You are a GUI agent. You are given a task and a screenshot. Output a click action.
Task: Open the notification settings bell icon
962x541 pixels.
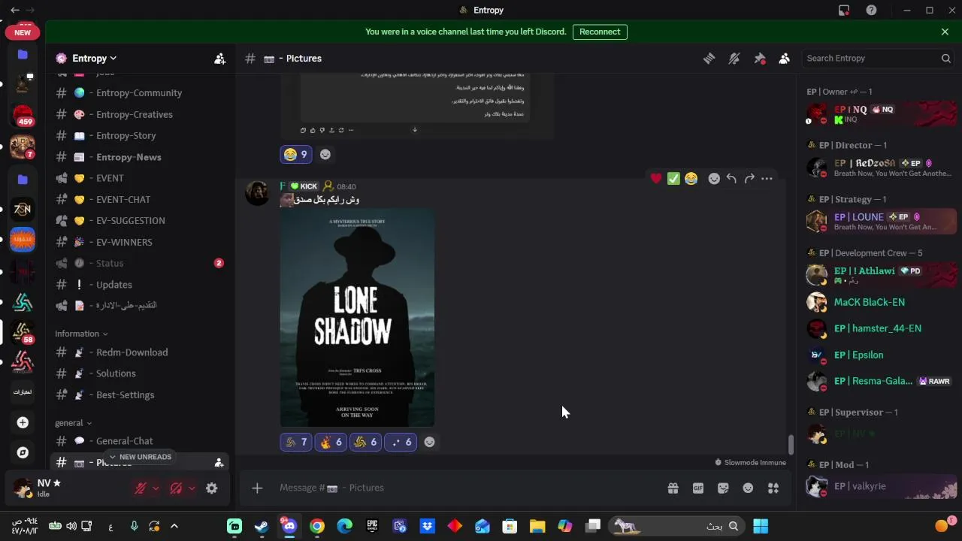tap(734, 59)
